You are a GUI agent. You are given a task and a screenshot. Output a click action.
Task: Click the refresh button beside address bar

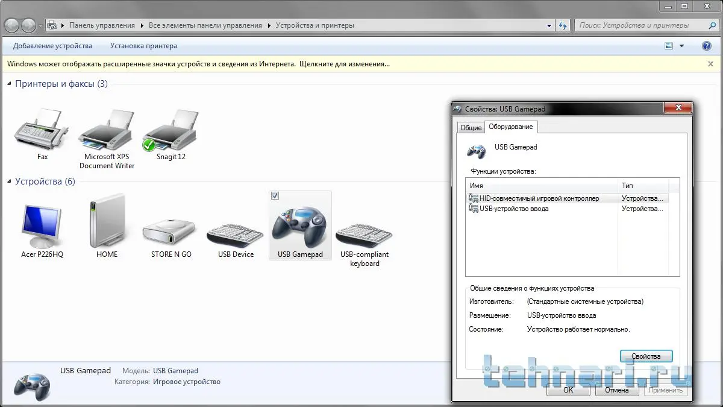[563, 25]
